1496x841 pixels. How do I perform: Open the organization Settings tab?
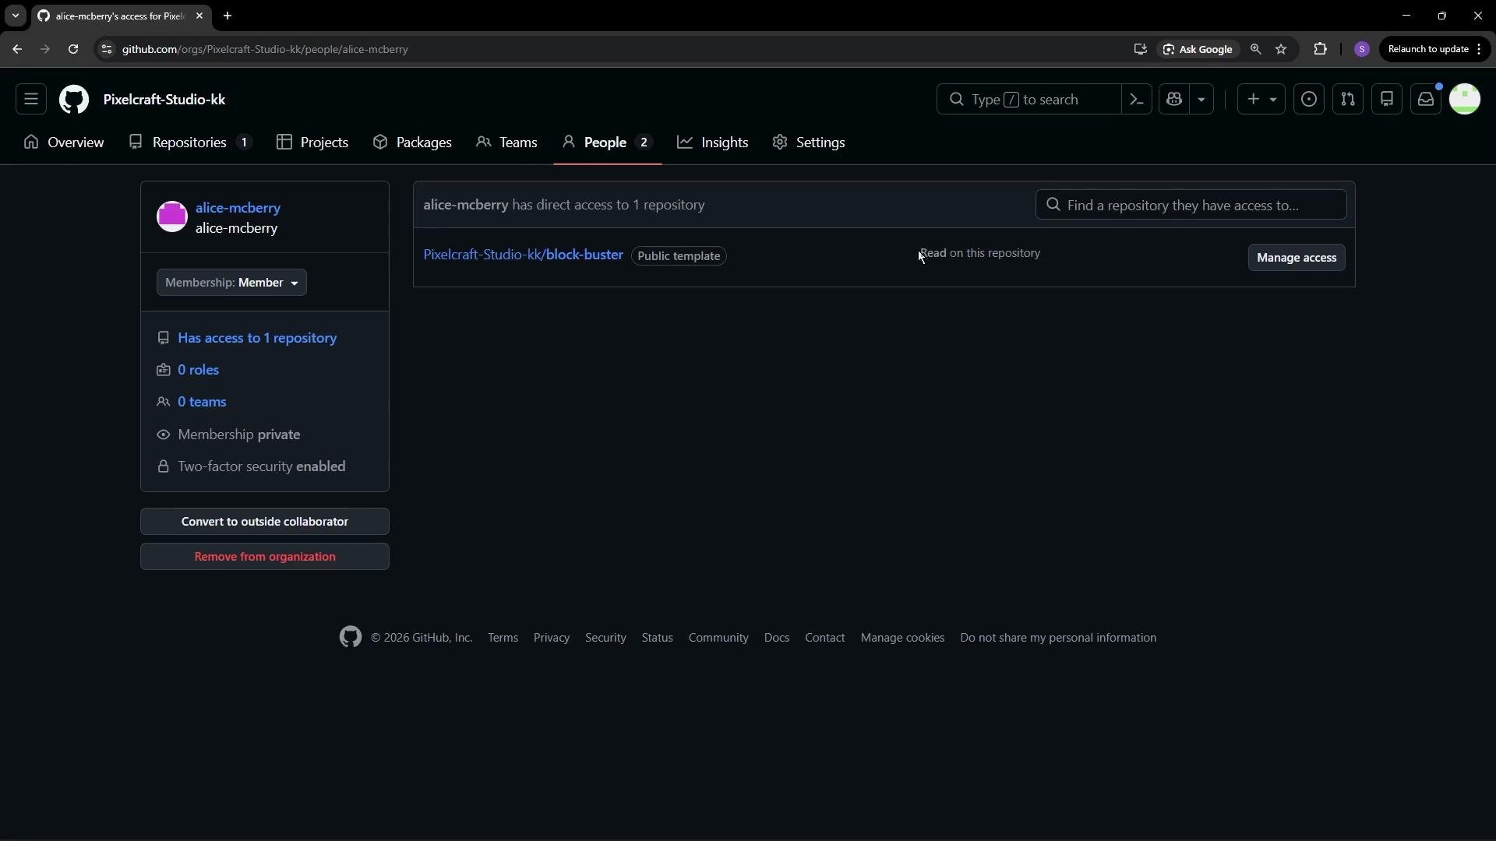809,143
